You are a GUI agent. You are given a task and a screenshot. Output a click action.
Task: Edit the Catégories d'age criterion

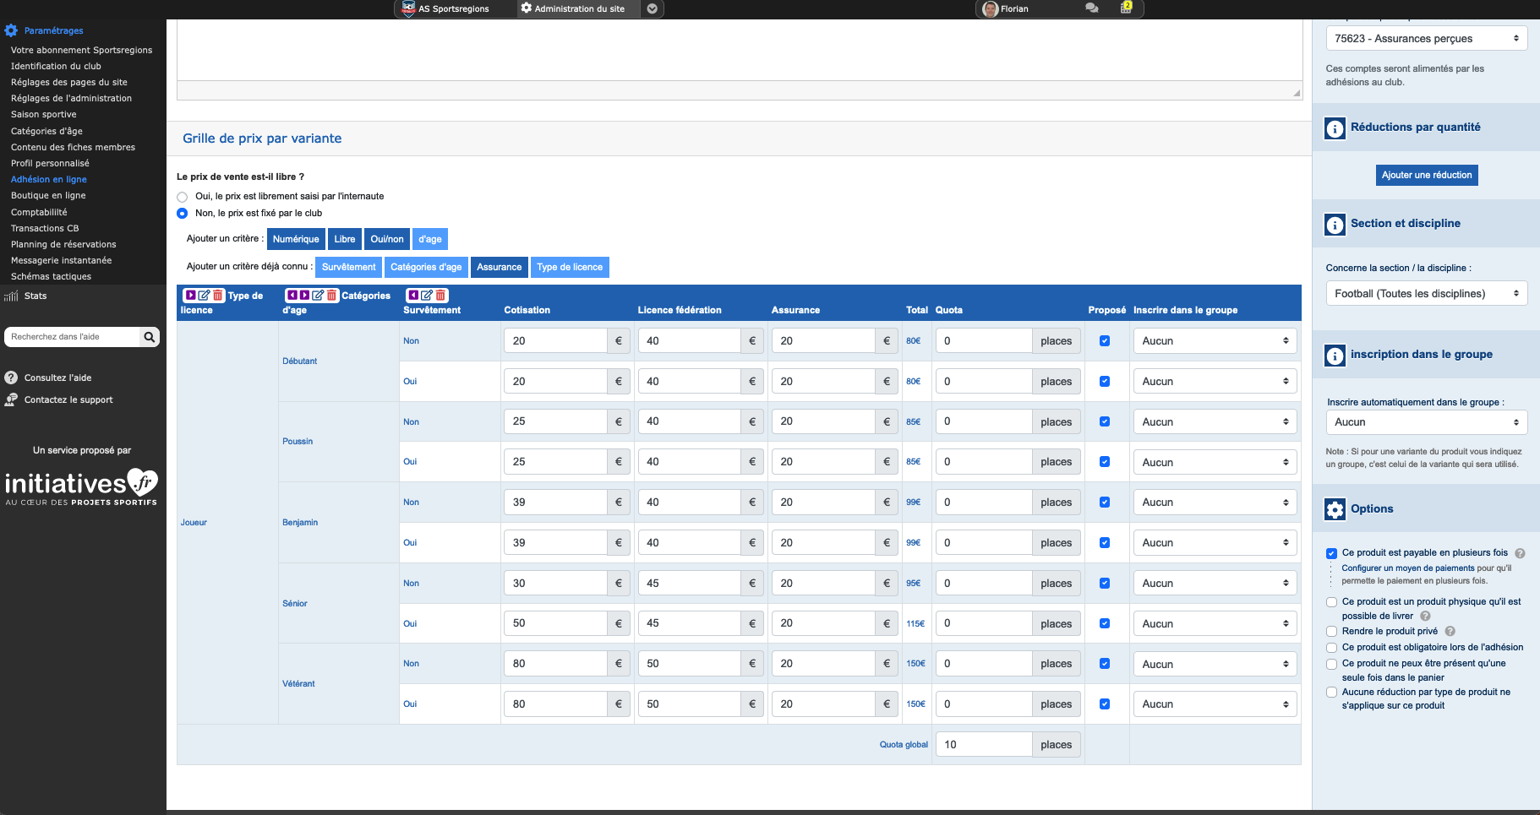point(318,296)
